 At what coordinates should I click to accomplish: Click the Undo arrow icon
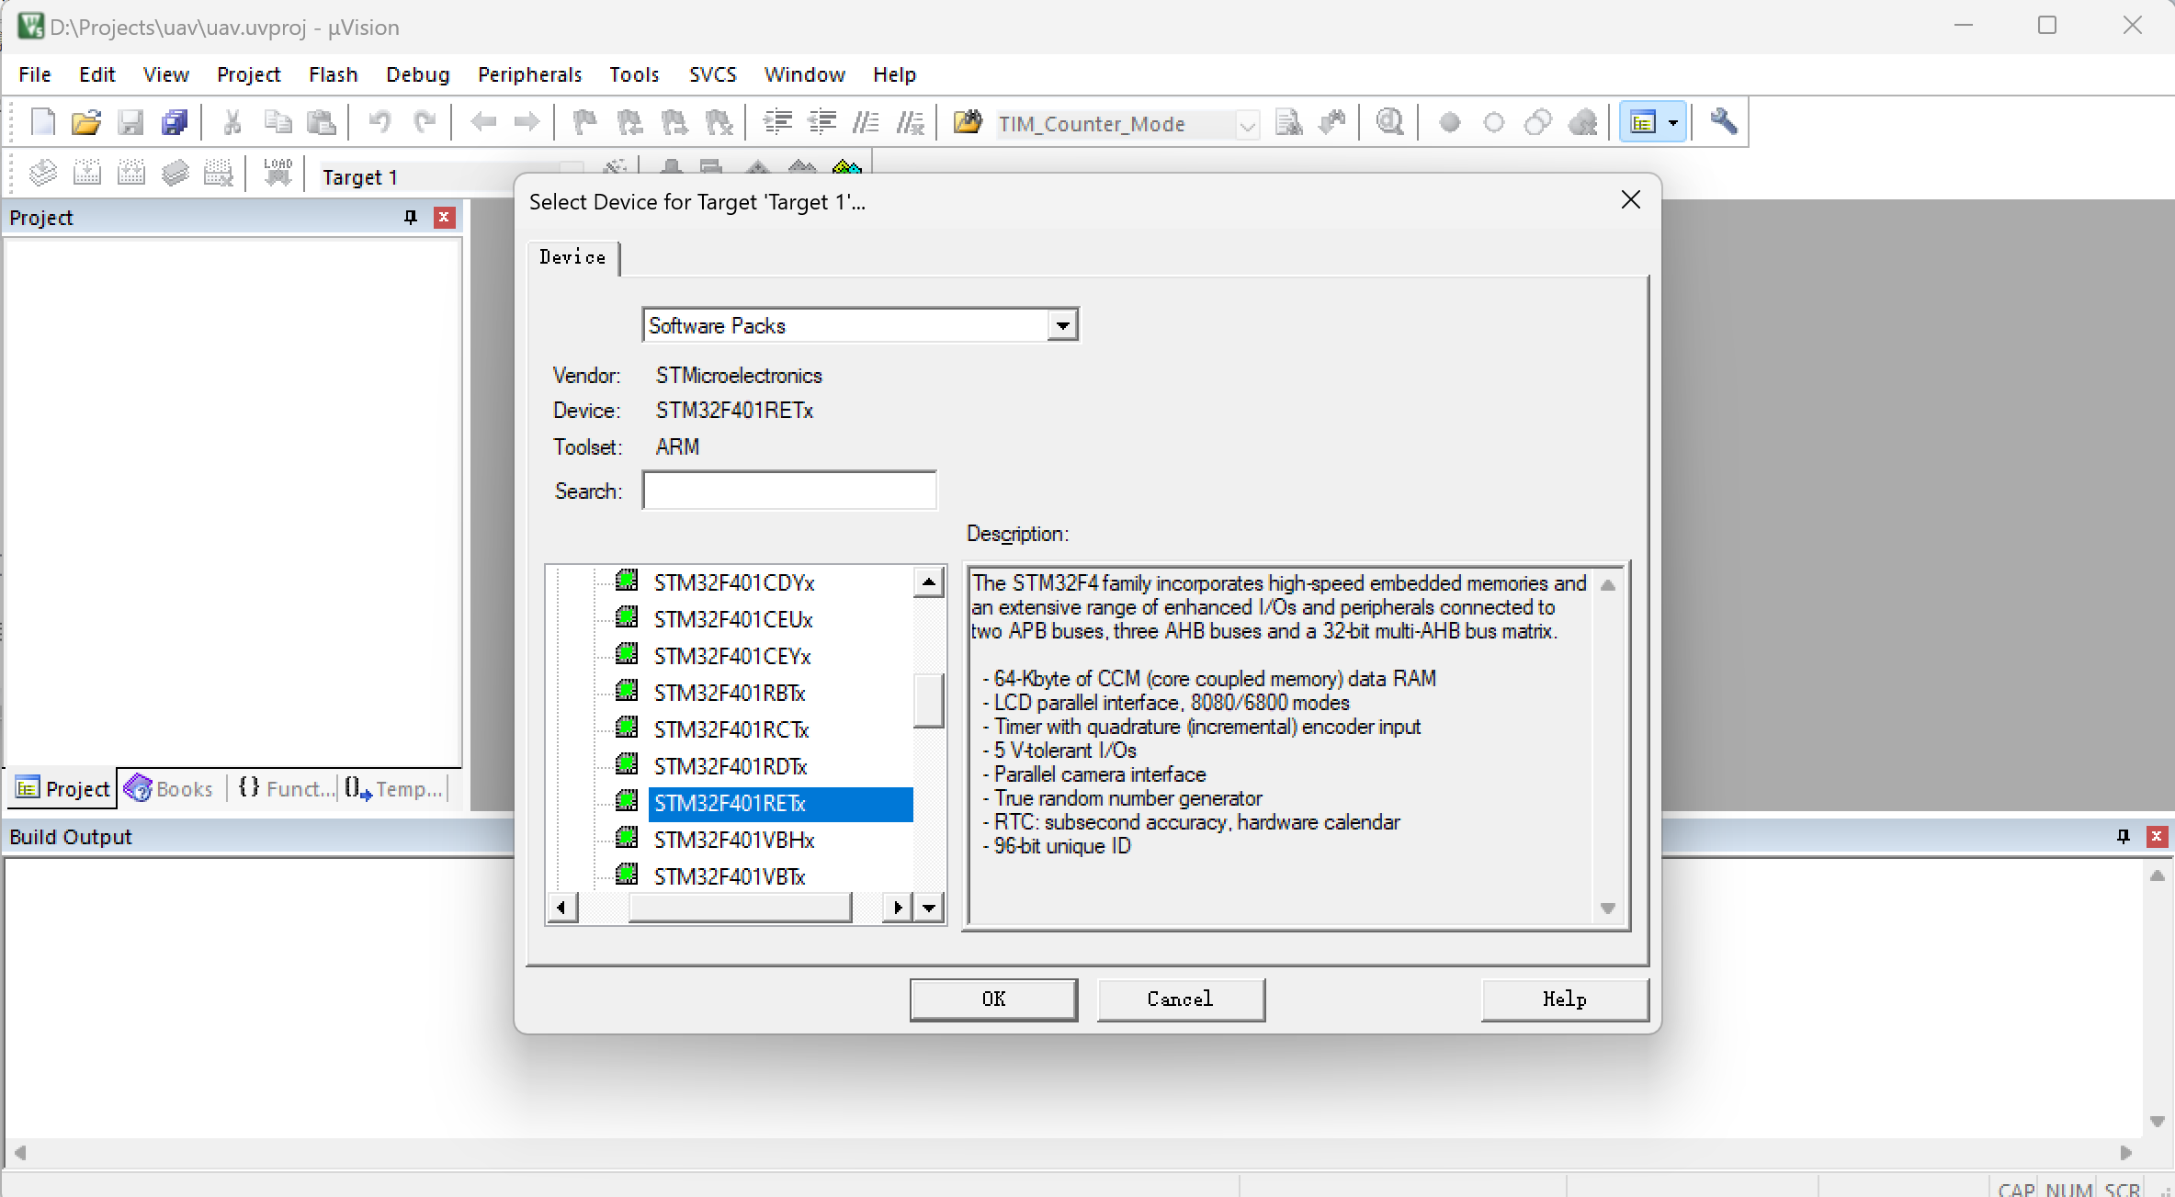click(379, 122)
